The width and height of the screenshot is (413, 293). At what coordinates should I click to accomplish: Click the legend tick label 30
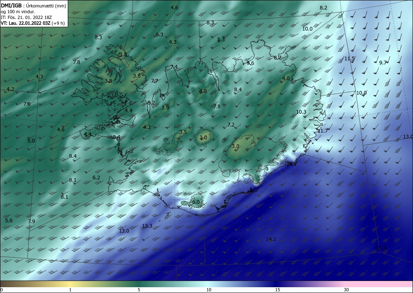pyautogui.click(x=346, y=290)
